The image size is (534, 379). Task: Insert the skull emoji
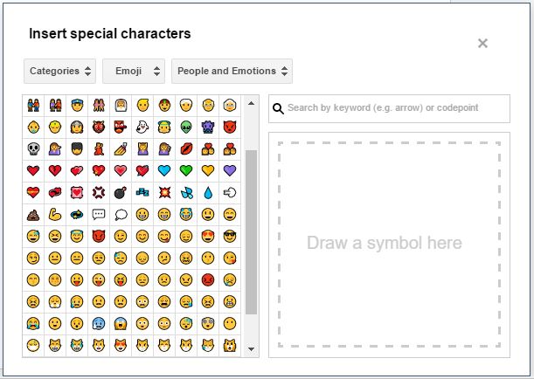coord(33,149)
